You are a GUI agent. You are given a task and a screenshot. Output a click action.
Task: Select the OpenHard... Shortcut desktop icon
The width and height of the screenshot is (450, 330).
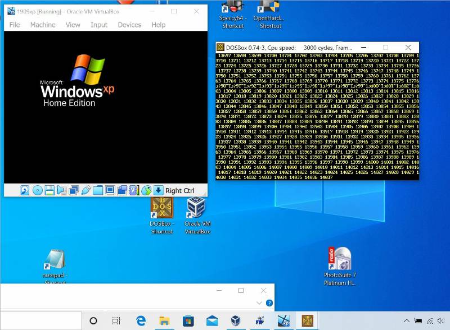coord(269,15)
